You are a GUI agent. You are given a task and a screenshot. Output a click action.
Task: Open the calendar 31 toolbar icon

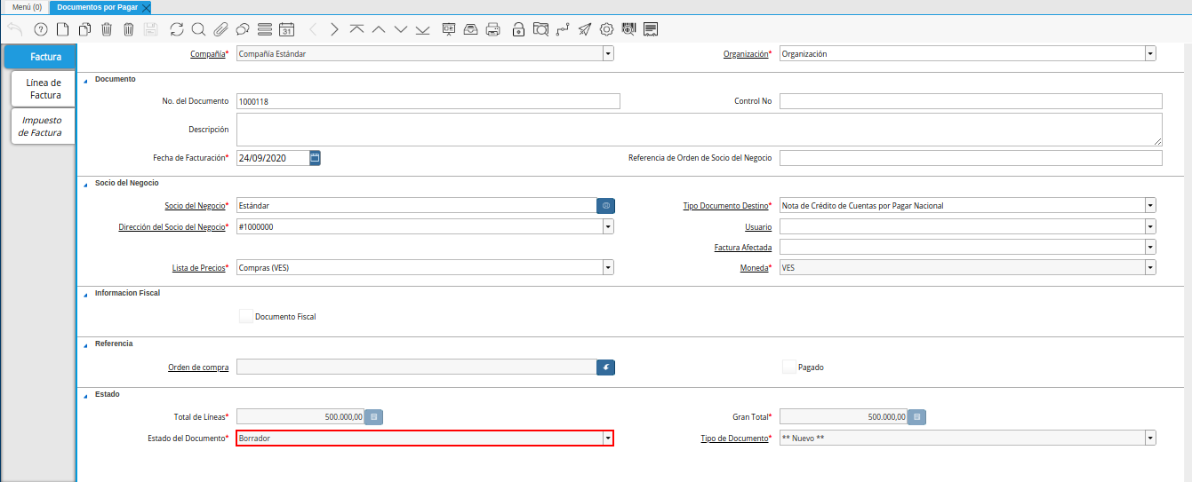click(286, 29)
